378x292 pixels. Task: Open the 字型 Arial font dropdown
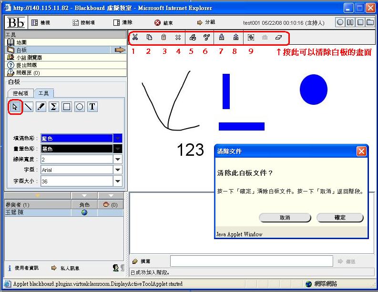coord(118,170)
